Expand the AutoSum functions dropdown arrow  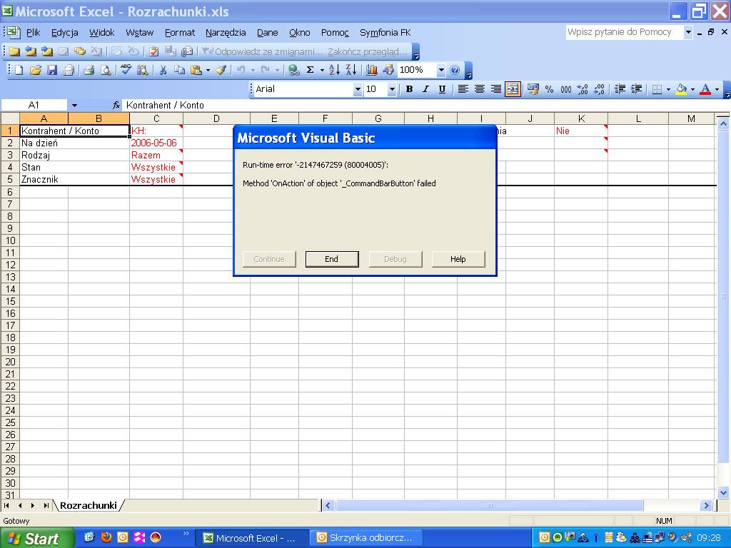tap(322, 71)
